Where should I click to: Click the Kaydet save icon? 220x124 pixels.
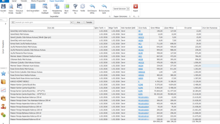(3, 7)
